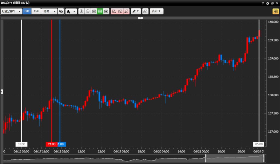280x164 pixels.
Task: Expand the left side panel arrow
Action: tap(2, 92)
